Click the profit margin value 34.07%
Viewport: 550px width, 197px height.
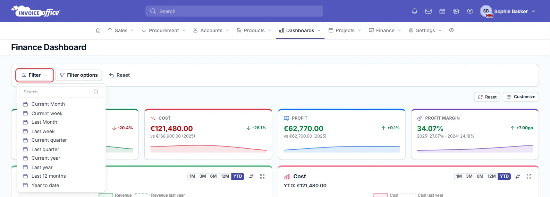pos(430,129)
